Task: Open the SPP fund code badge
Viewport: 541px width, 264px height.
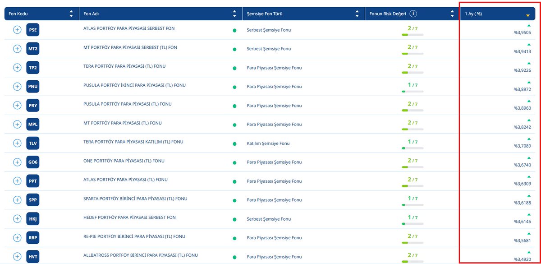Action: point(33,200)
